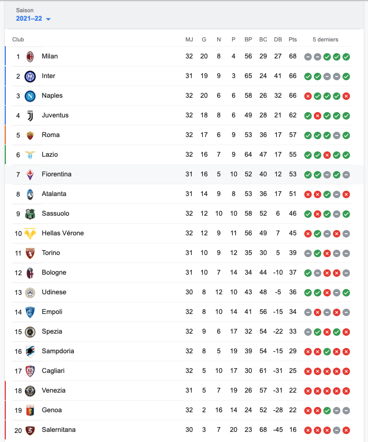The width and height of the screenshot is (368, 442).
Task: Click the Club column header
Action: point(18,39)
